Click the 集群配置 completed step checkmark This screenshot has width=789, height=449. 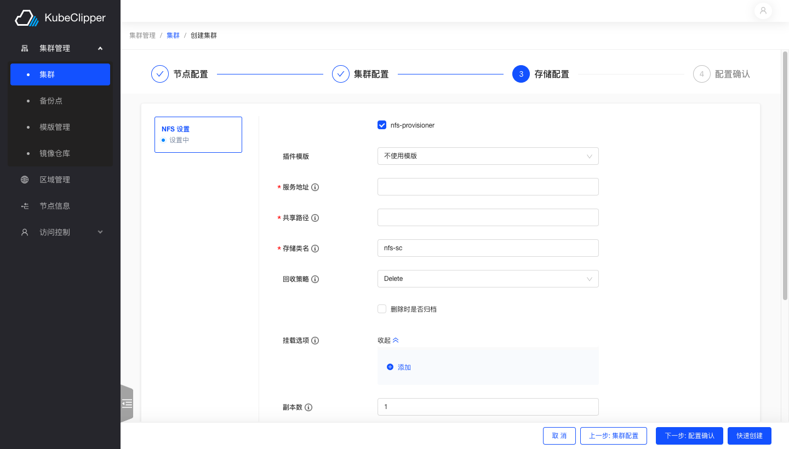click(341, 74)
